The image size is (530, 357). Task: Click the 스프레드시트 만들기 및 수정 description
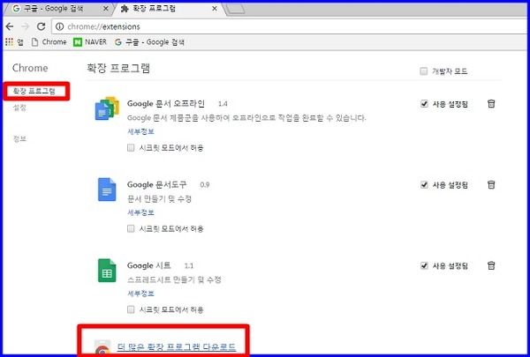174,279
